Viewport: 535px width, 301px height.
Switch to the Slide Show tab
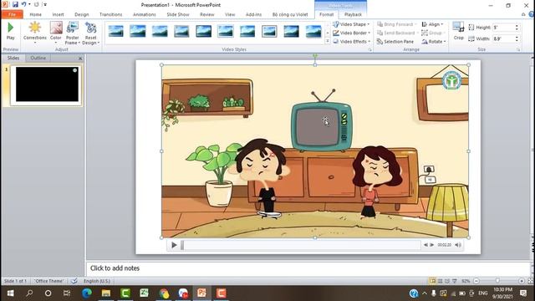[x=178, y=14]
